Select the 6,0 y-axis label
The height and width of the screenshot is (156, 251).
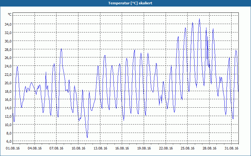coord(9,141)
